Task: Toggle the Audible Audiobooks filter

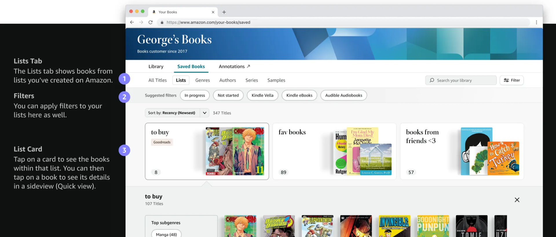Action: click(343, 95)
